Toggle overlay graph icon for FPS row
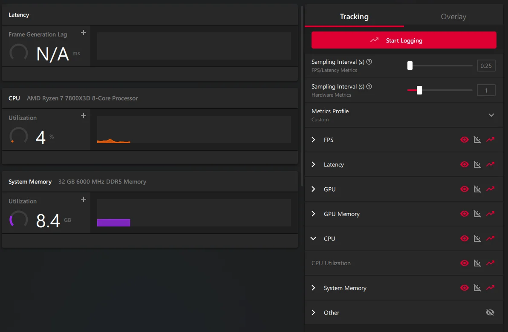The width and height of the screenshot is (508, 332). point(477,140)
